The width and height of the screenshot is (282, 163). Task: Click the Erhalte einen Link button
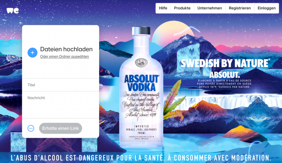60,128
